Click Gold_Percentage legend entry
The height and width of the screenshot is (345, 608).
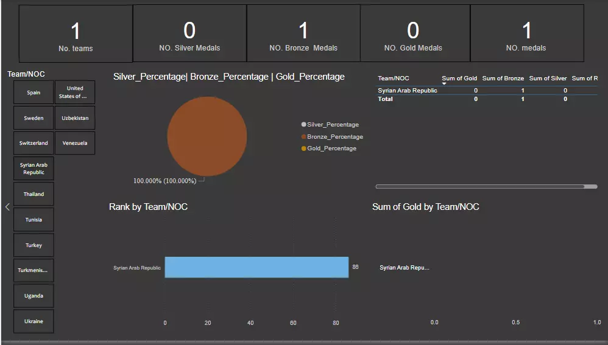(x=329, y=148)
